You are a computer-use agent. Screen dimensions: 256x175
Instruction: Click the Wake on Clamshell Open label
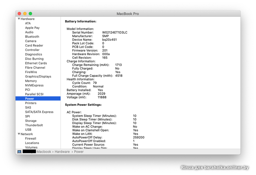click(x=91, y=130)
